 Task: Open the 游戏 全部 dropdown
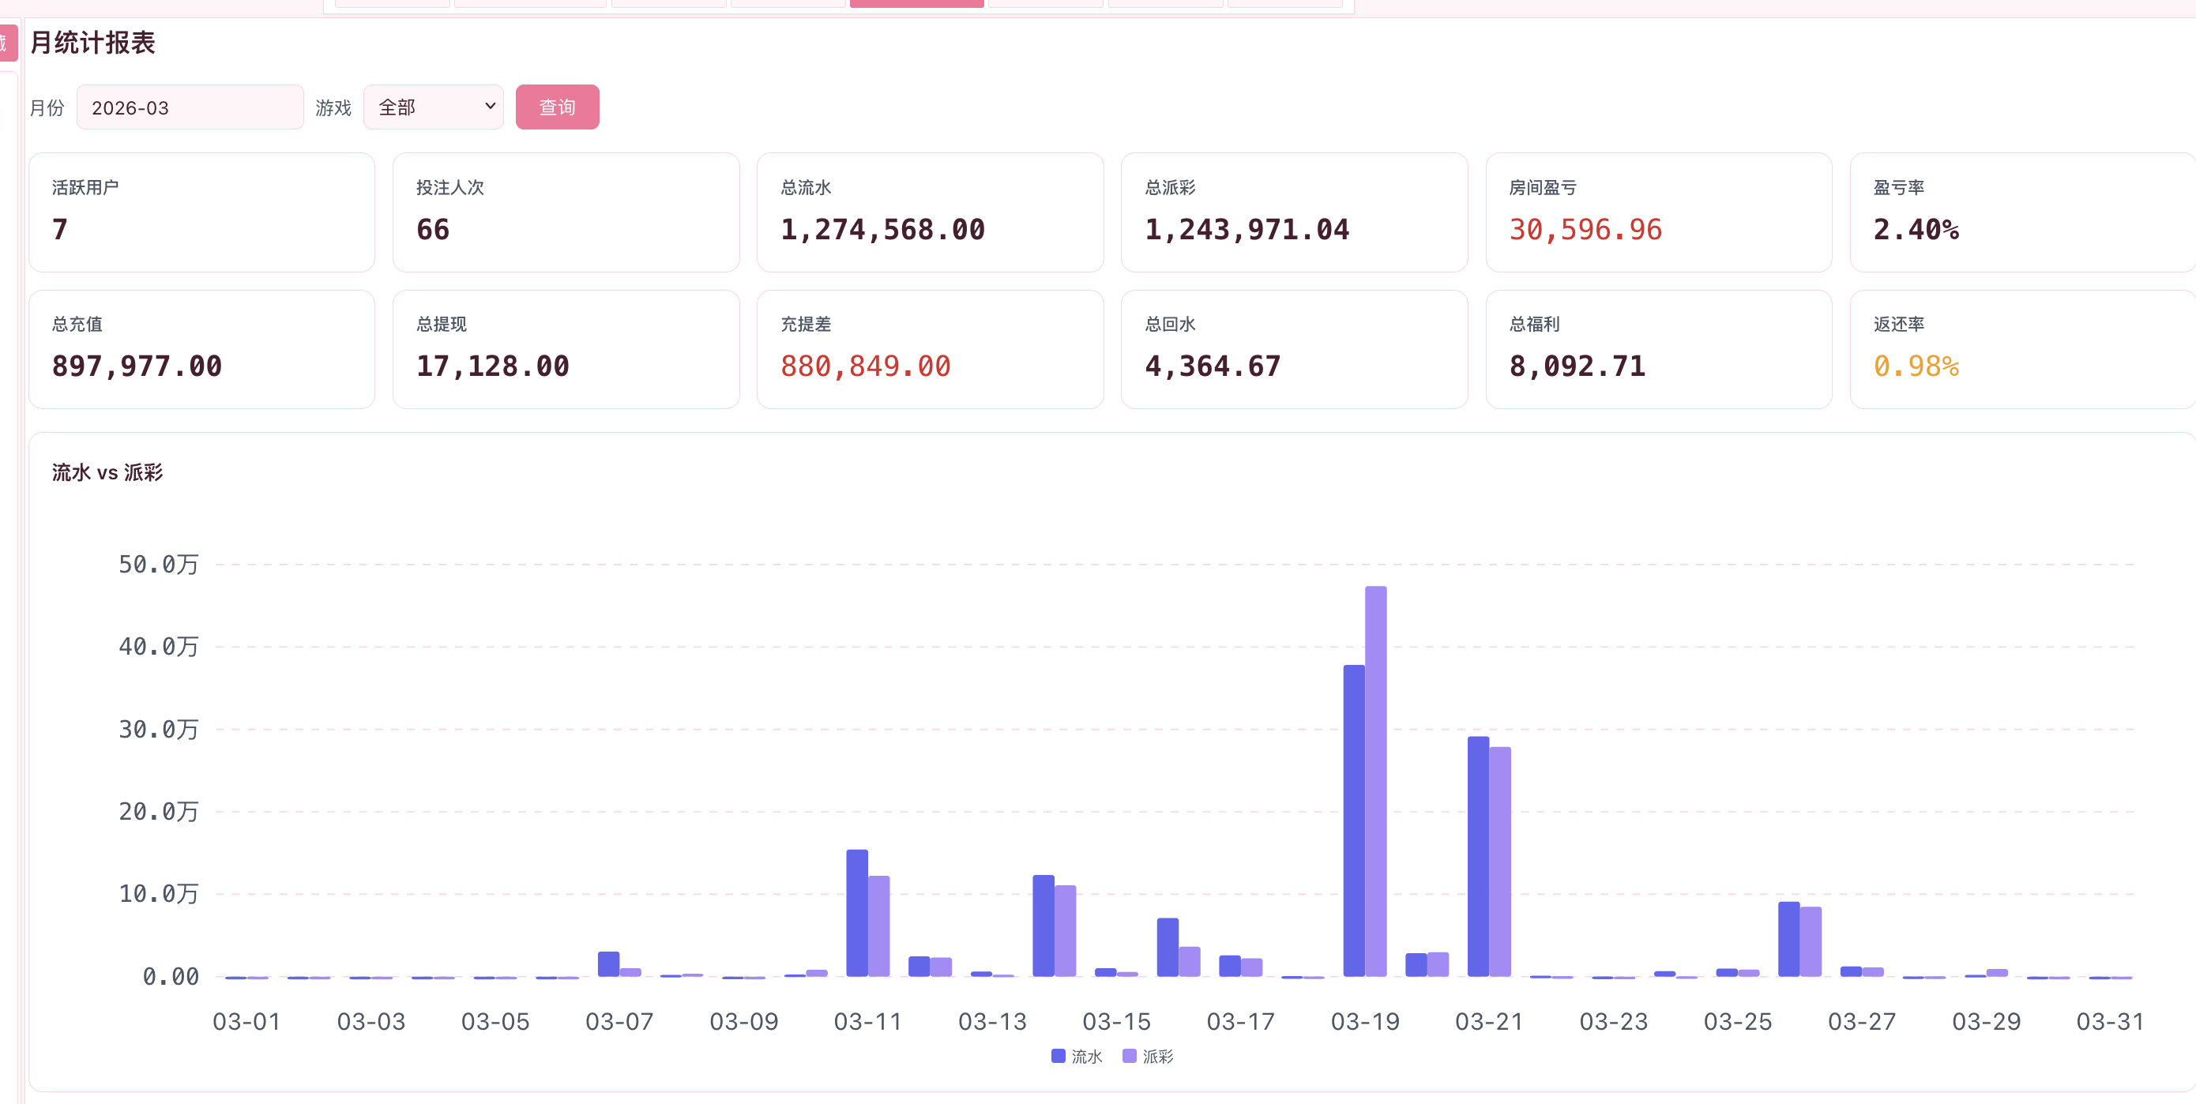tap(433, 107)
